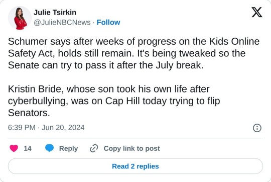
Task: Open the Julie Tsirkin display name link
Action: (x=55, y=12)
